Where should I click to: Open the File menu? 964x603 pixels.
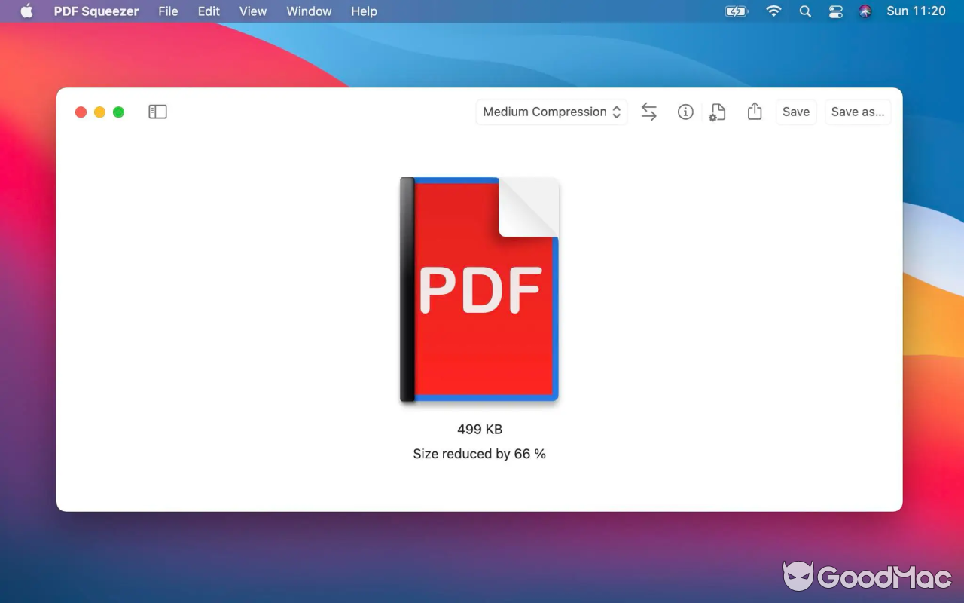[x=168, y=11]
